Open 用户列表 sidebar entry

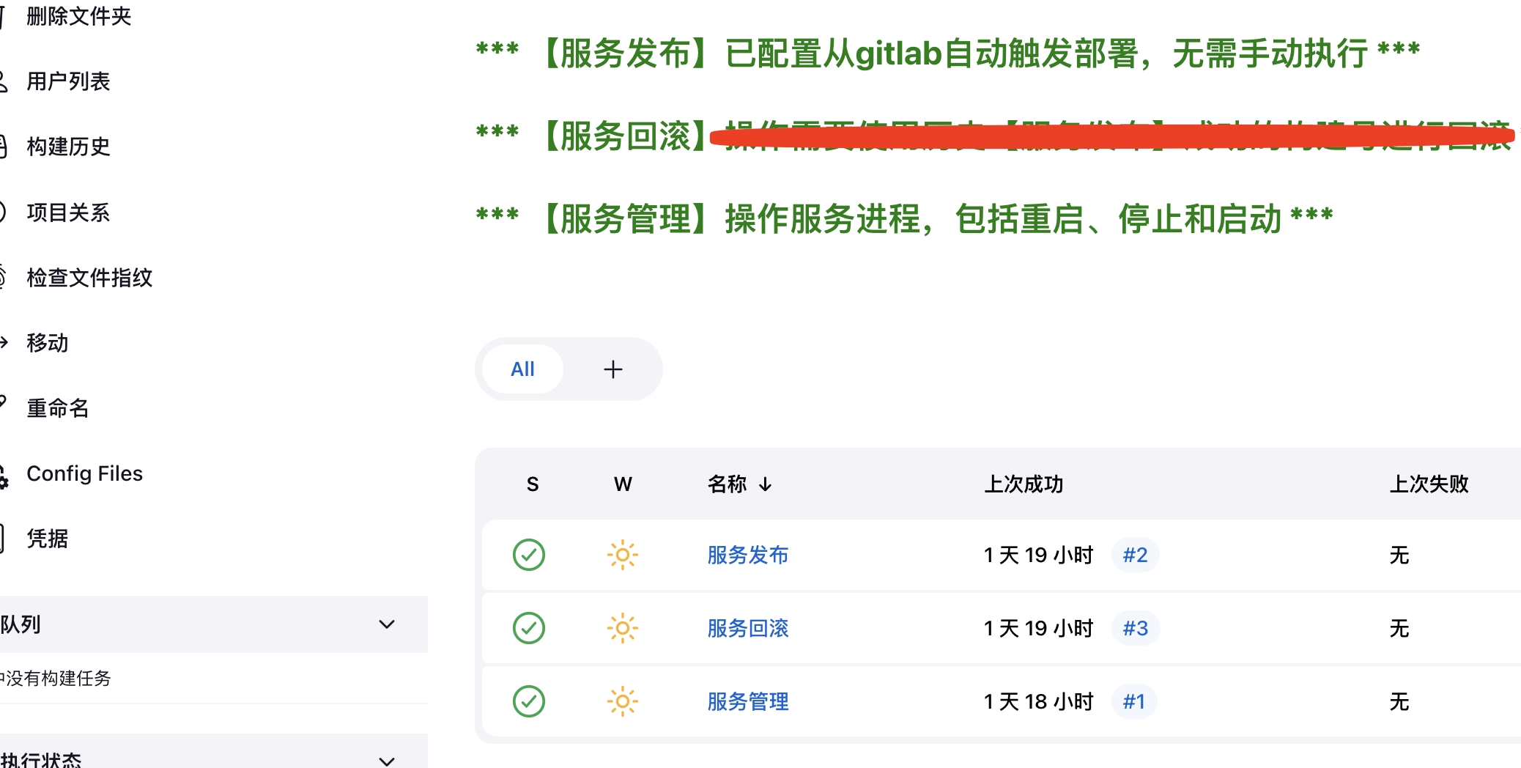point(68,81)
